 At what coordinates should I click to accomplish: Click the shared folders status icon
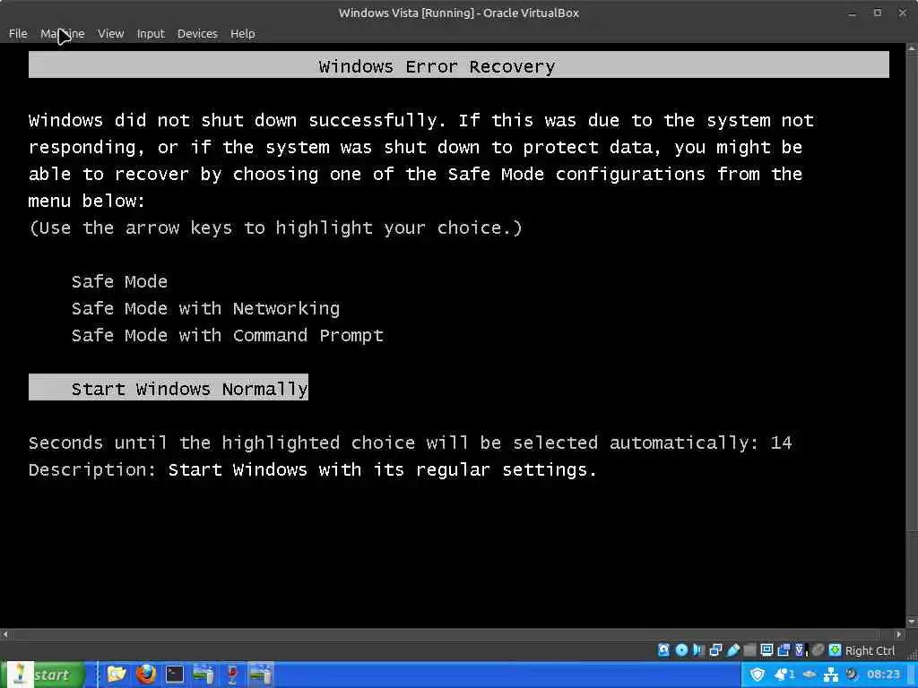(750, 650)
